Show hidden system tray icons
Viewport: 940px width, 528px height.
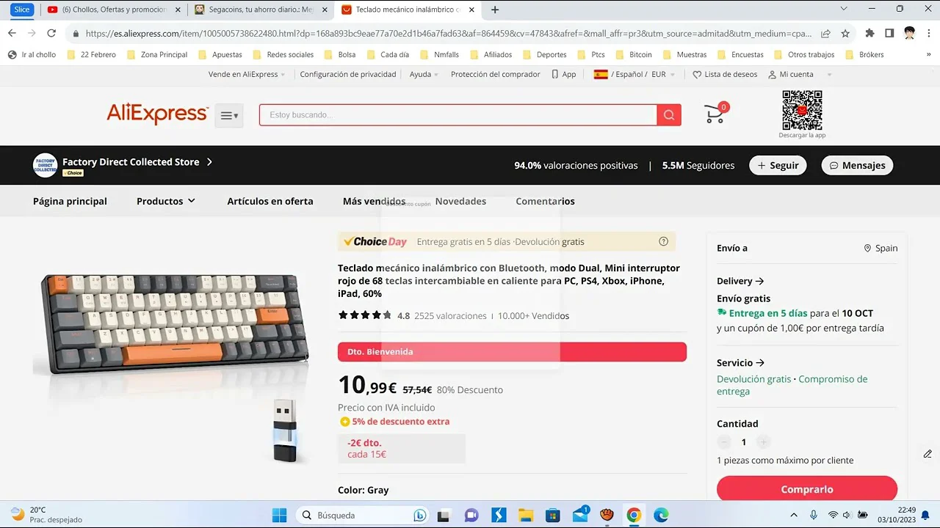794,515
